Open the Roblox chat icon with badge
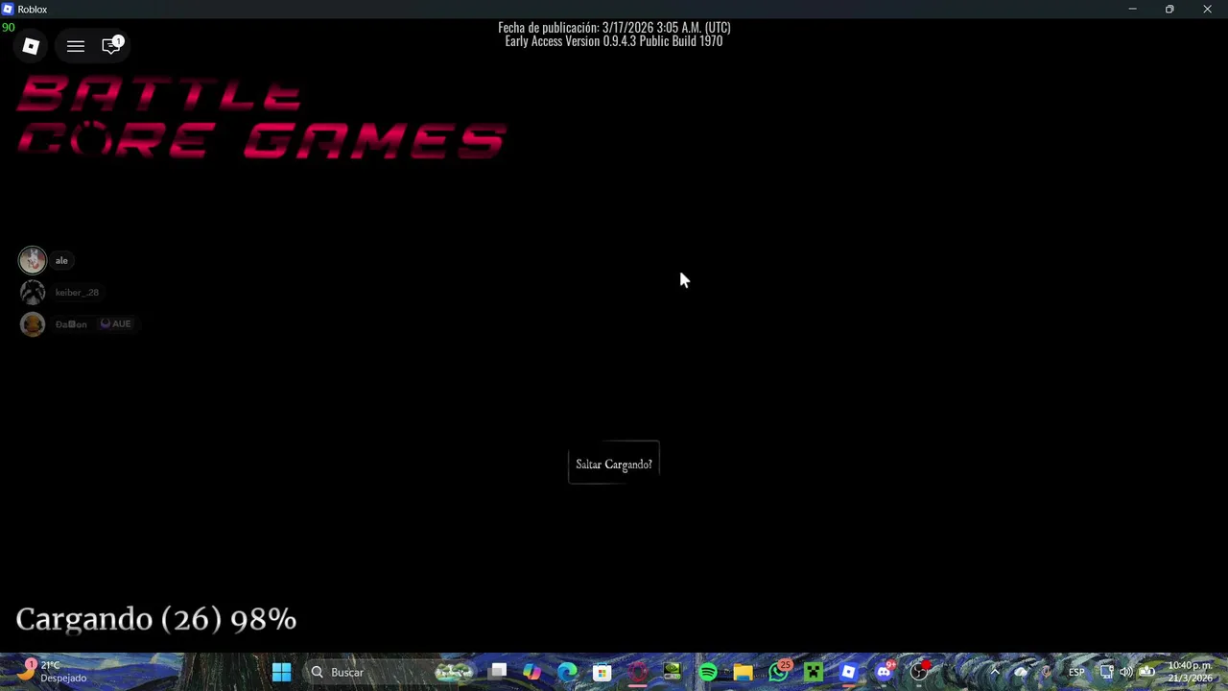 pyautogui.click(x=112, y=45)
